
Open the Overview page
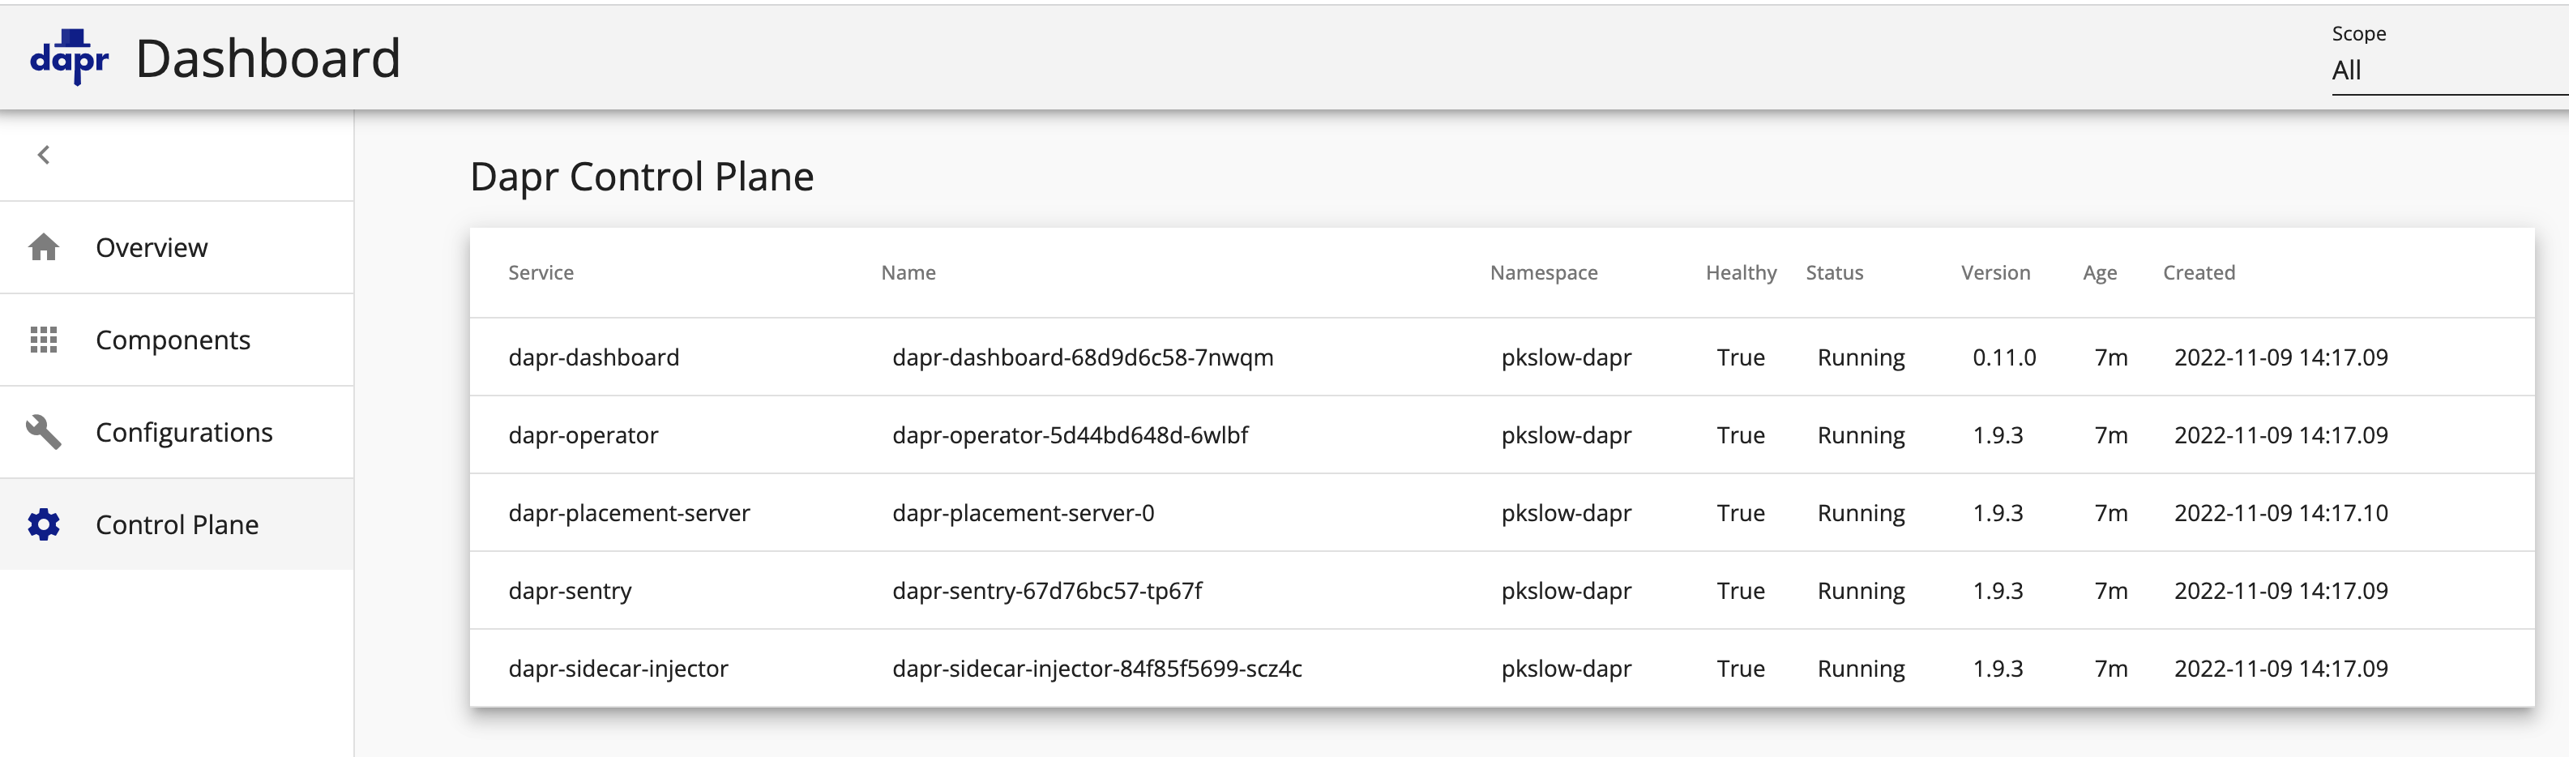[177, 247]
